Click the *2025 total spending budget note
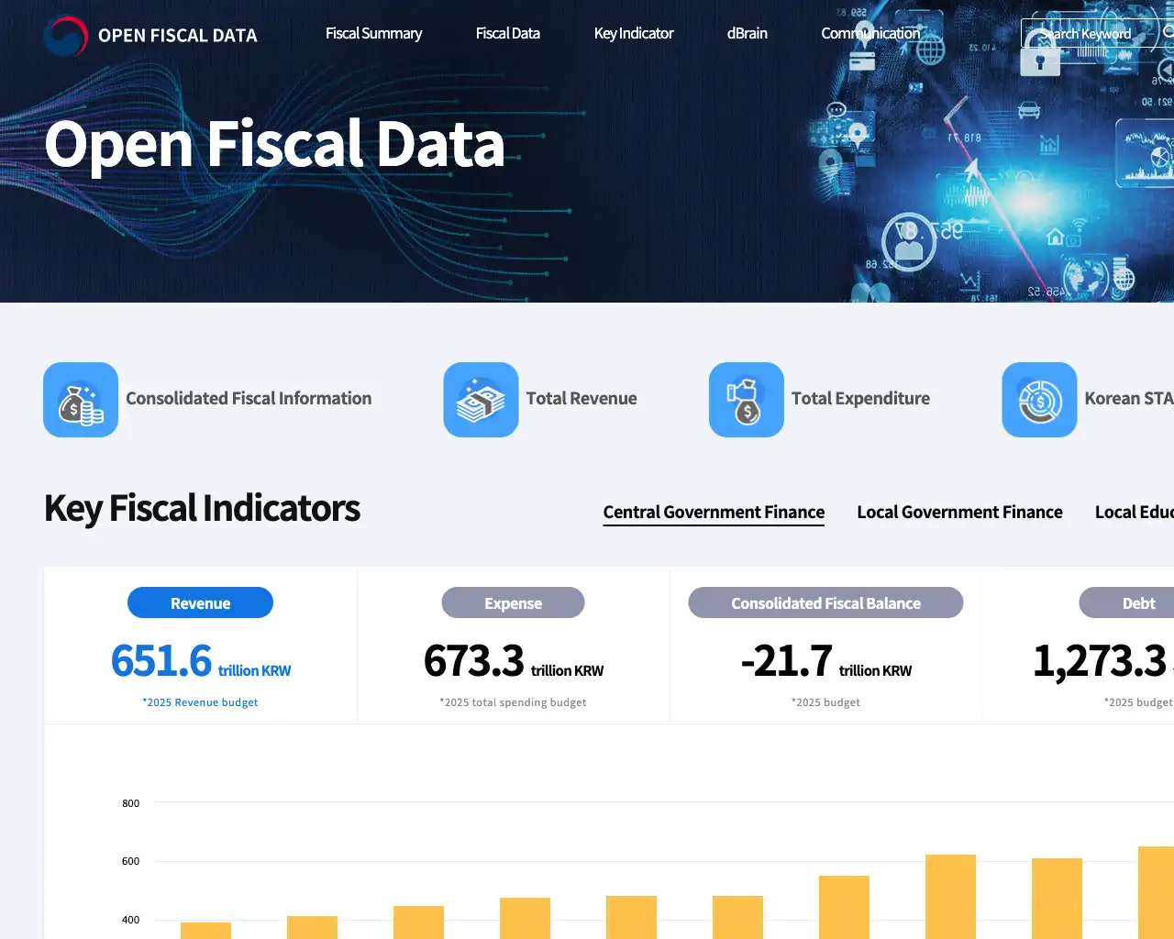 [513, 702]
